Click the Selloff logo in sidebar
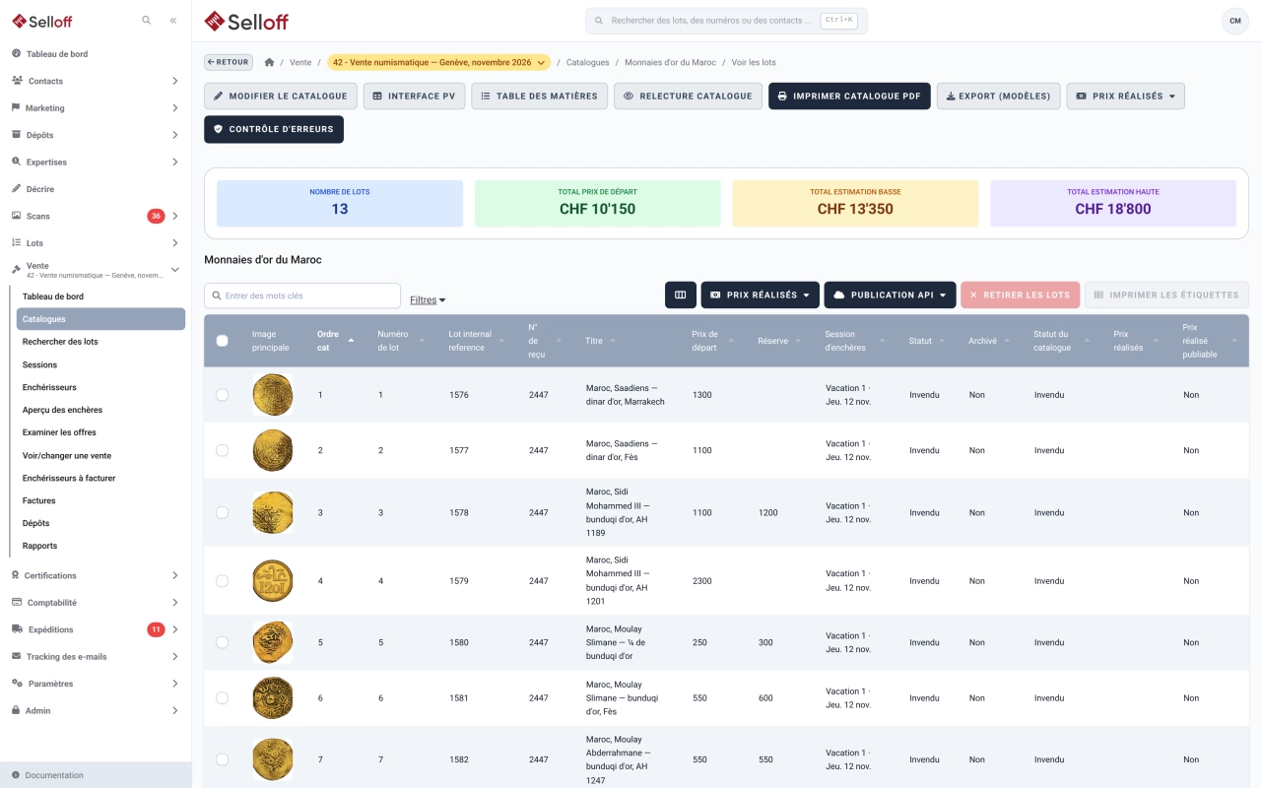 [x=41, y=21]
